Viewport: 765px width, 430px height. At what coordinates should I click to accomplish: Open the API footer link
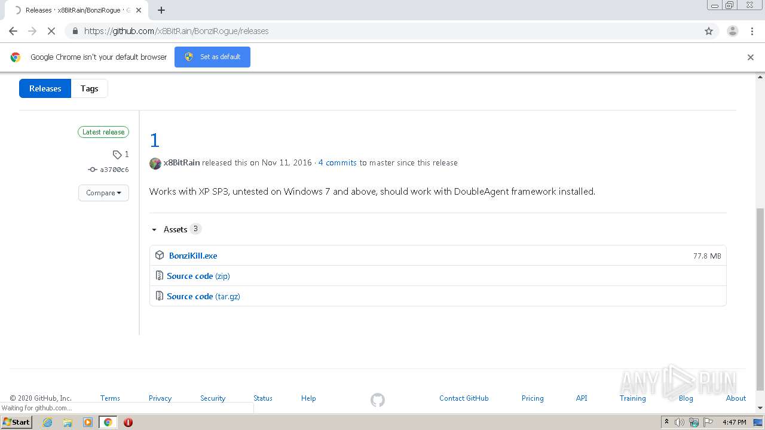pos(582,398)
